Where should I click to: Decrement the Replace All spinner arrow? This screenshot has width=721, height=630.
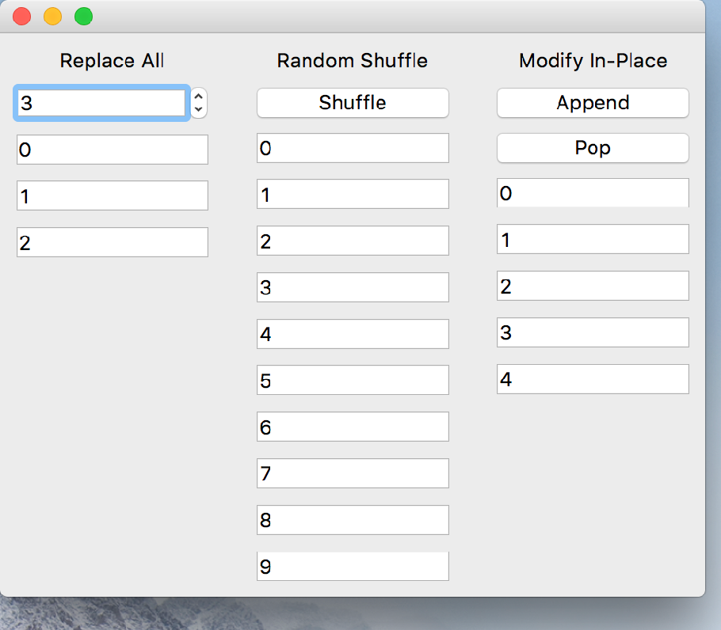click(x=199, y=109)
